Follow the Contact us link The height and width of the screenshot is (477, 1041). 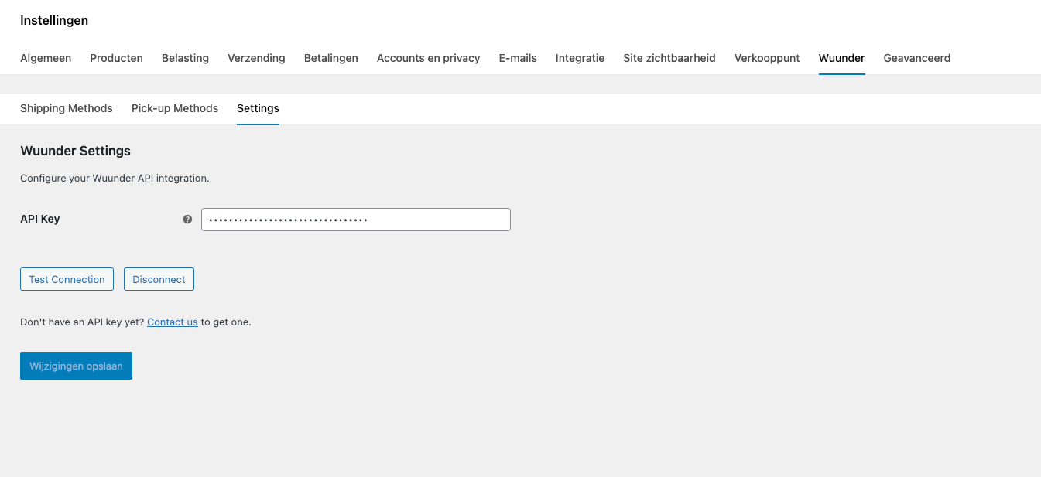pos(173,322)
